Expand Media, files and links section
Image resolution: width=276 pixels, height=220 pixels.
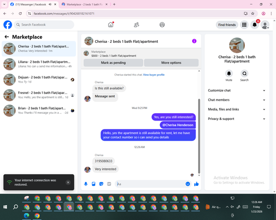[x=237, y=109]
